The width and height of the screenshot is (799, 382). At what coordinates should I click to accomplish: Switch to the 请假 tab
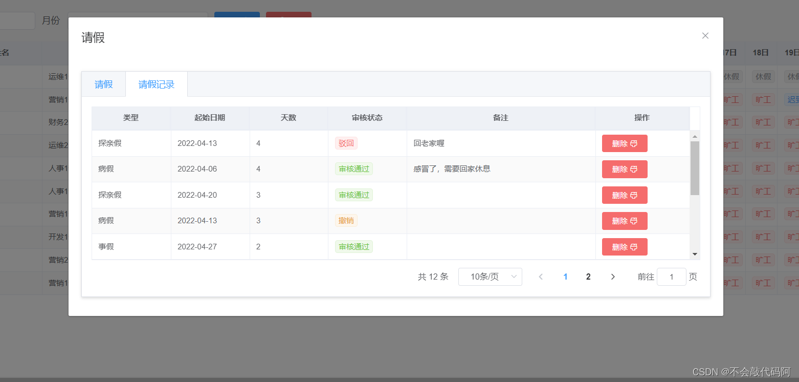(103, 84)
